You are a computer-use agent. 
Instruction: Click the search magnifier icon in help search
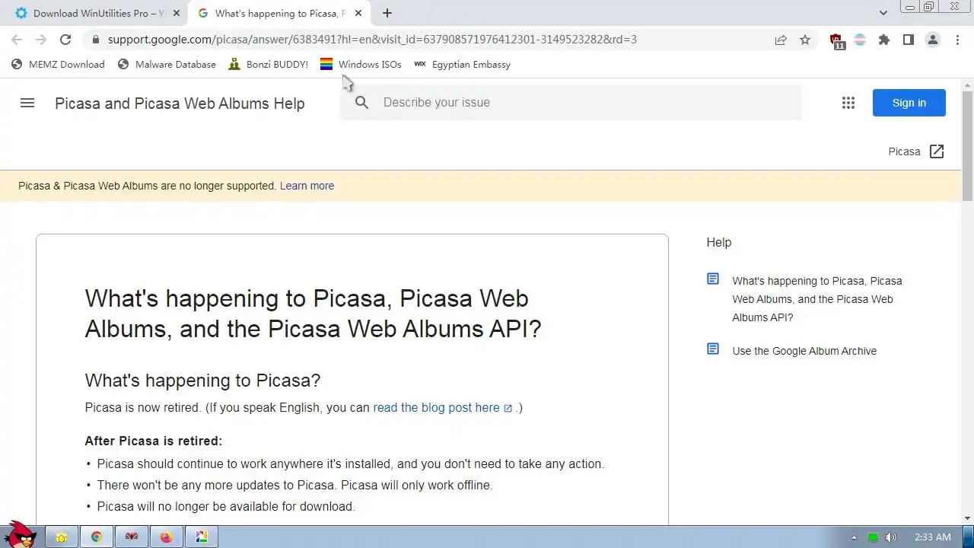362,103
